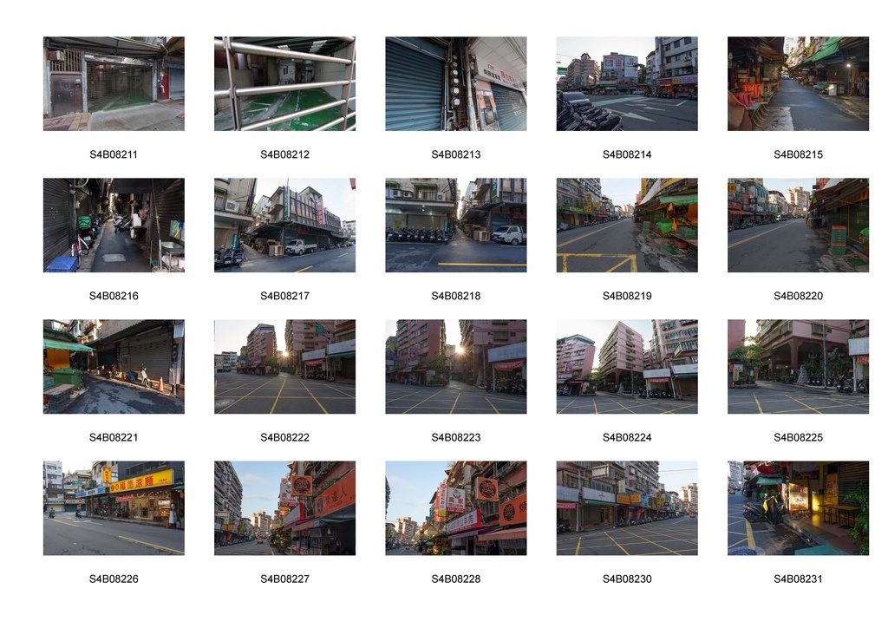Click the filename label S4B08213
This screenshot has height=628, width=888.
click(x=456, y=154)
